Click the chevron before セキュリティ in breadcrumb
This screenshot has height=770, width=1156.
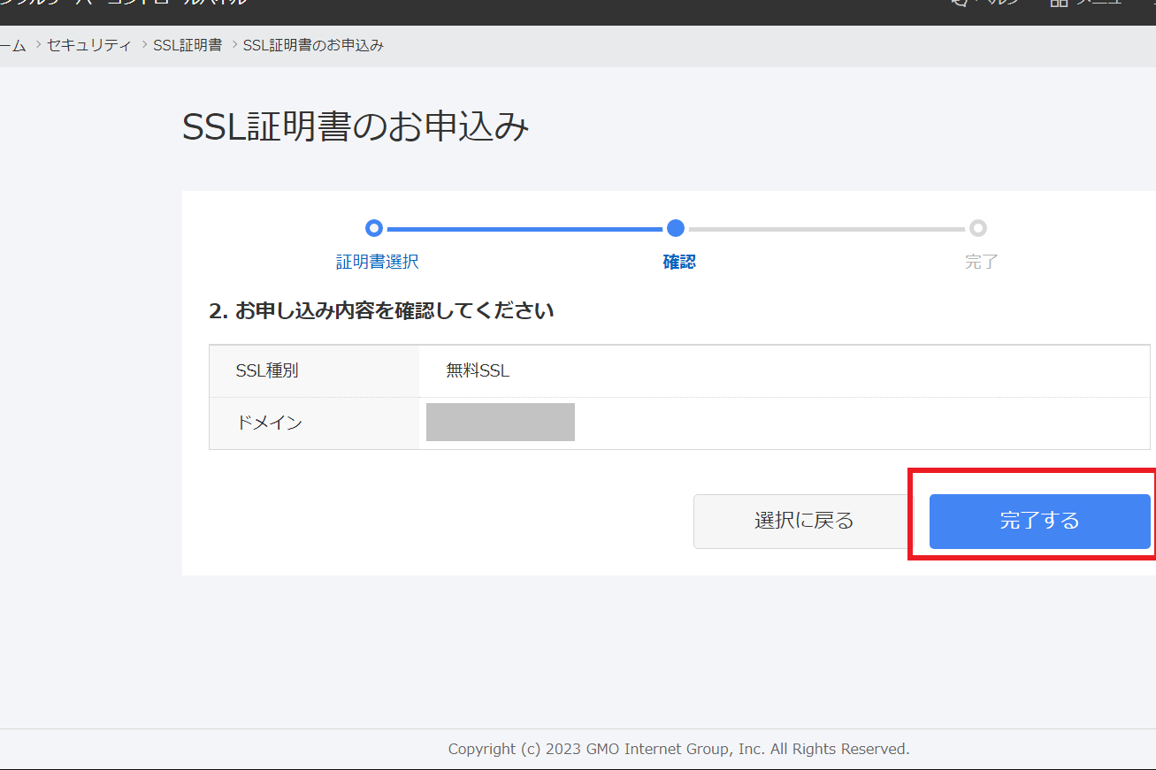pyautogui.click(x=39, y=44)
